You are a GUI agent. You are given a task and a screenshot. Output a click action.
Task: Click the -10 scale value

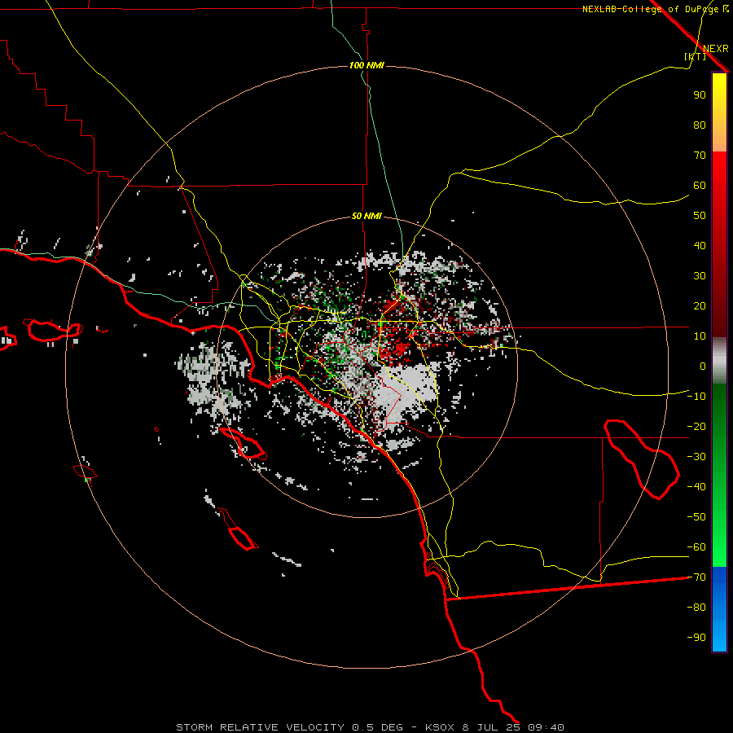(x=696, y=397)
